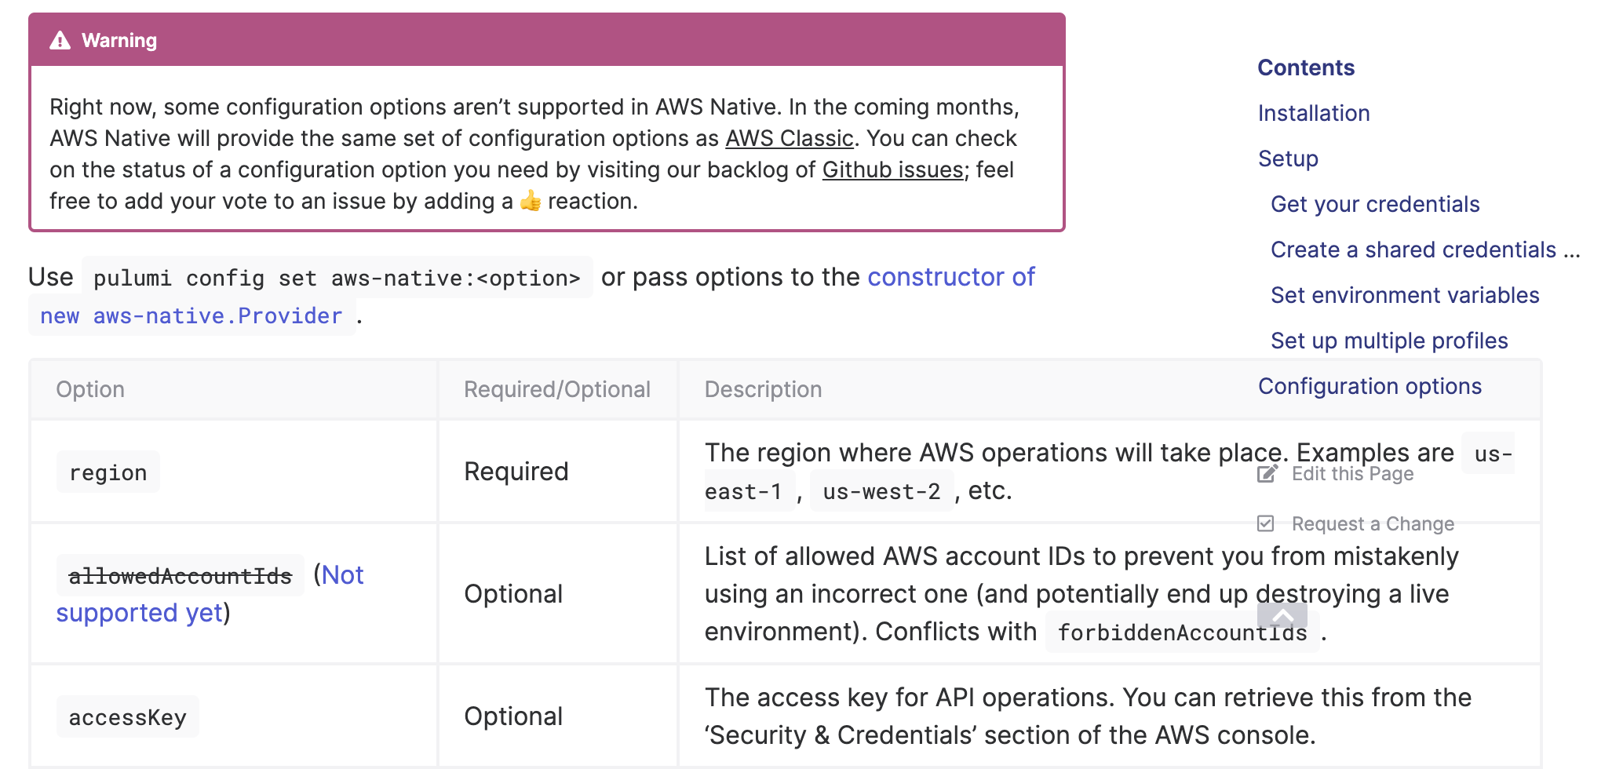The height and width of the screenshot is (769, 1623).
Task: Jump to Configuration options in sidebar
Action: [1370, 386]
